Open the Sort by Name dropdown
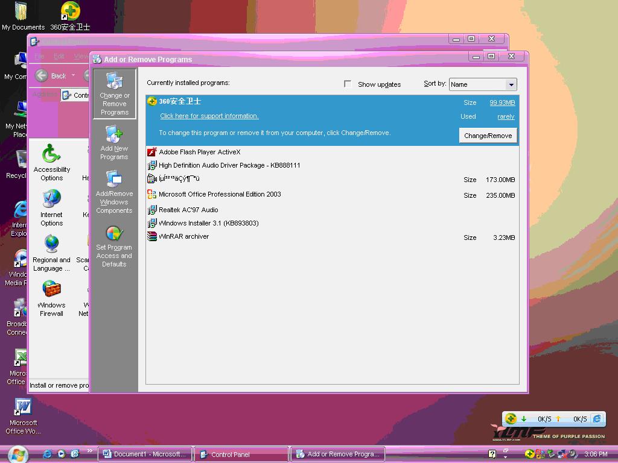The width and height of the screenshot is (618, 463). pyautogui.click(x=511, y=84)
